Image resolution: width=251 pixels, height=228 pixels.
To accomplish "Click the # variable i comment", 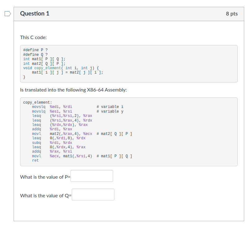I will point(110,106).
